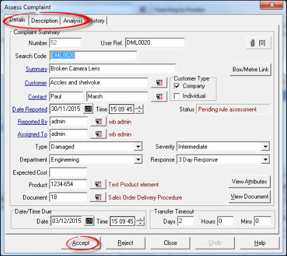Viewport: 287px width, 256px height.
Task: Expand the Severity dropdown showing Intermediate
Action: 266,146
